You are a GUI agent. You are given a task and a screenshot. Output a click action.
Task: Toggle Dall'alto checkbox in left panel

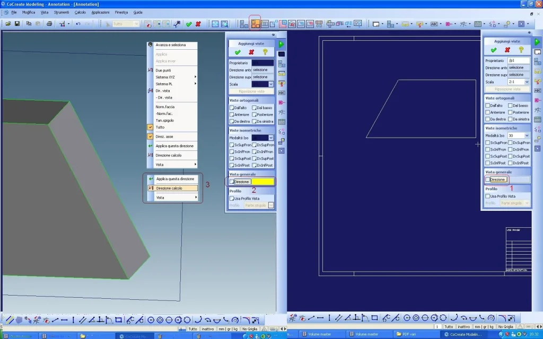tap(232, 108)
